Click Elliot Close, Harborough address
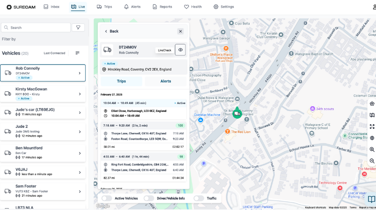This screenshot has height=210, width=376. (x=138, y=111)
